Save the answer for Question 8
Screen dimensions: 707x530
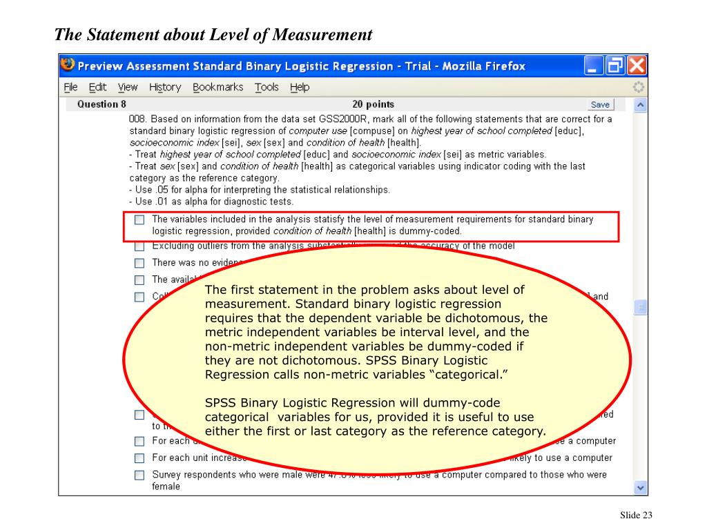tap(600, 105)
